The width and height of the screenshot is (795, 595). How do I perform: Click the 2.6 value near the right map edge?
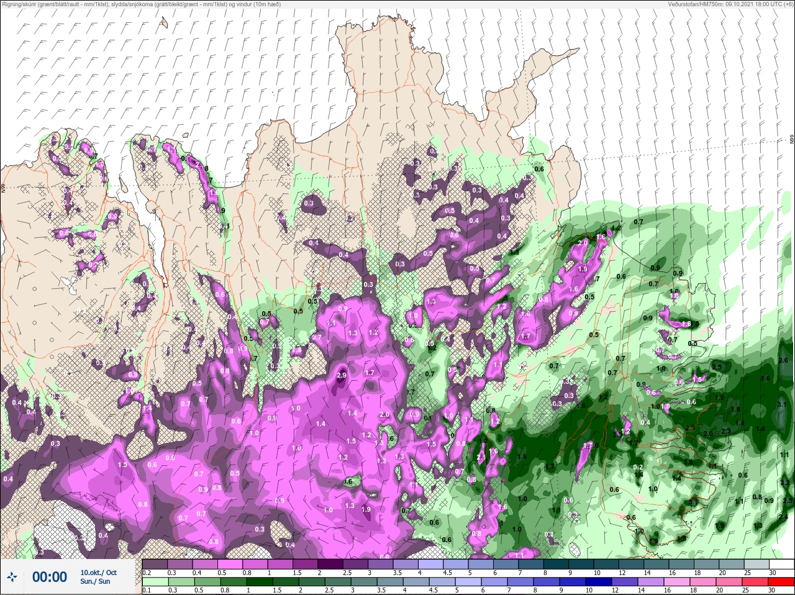[x=783, y=361]
